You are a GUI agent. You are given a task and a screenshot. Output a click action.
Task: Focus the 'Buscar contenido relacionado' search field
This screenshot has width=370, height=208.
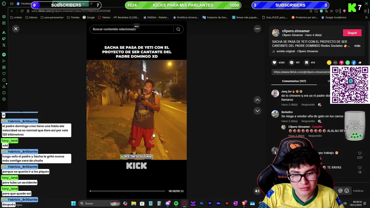pos(132,29)
